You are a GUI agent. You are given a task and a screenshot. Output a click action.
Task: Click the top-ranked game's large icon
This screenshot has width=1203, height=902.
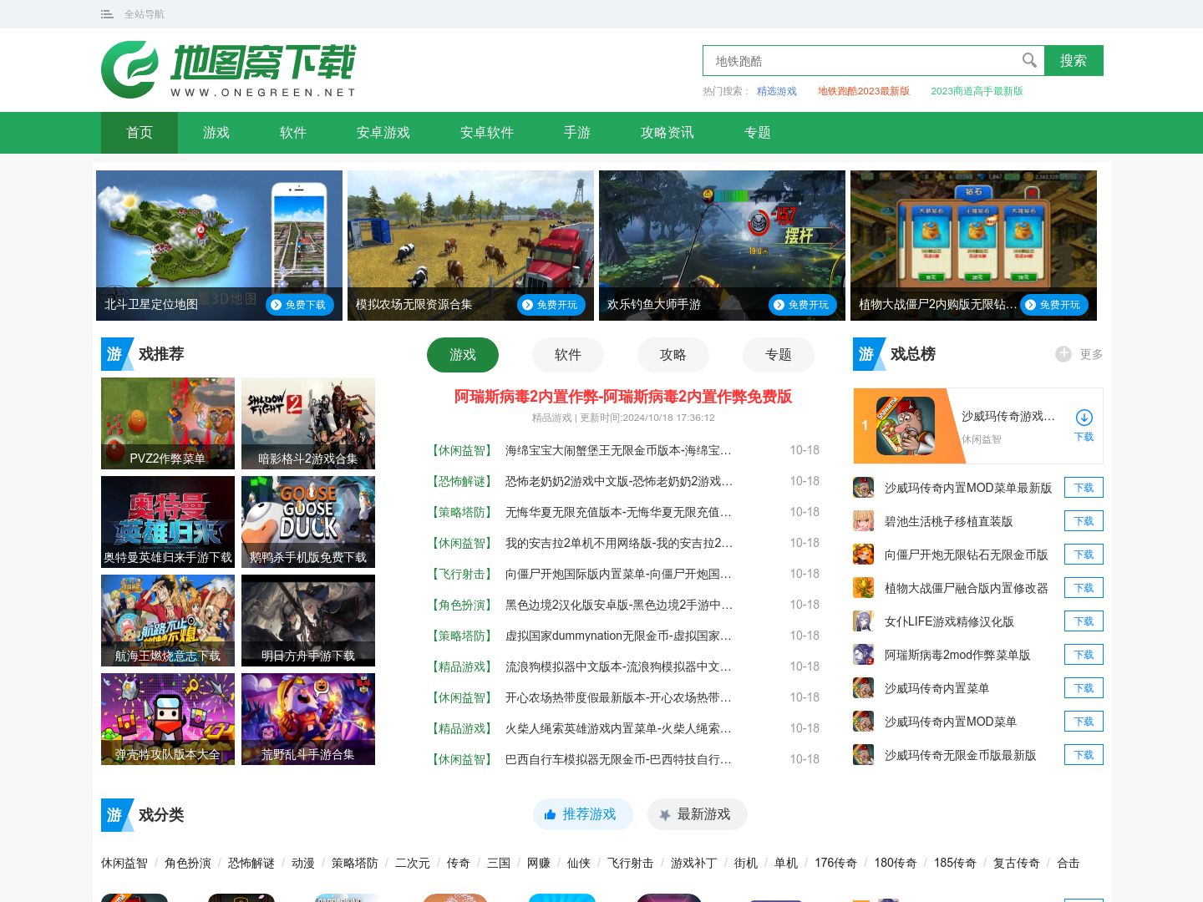(906, 426)
